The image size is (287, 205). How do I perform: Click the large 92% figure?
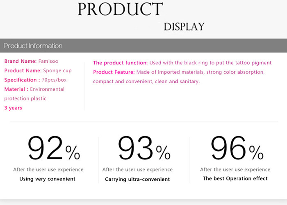pyautogui.click(x=54, y=148)
